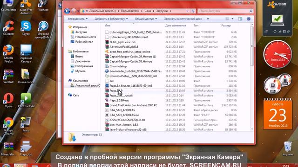
Task: Show hidden toolbar commands chevron
Action: 208,19
